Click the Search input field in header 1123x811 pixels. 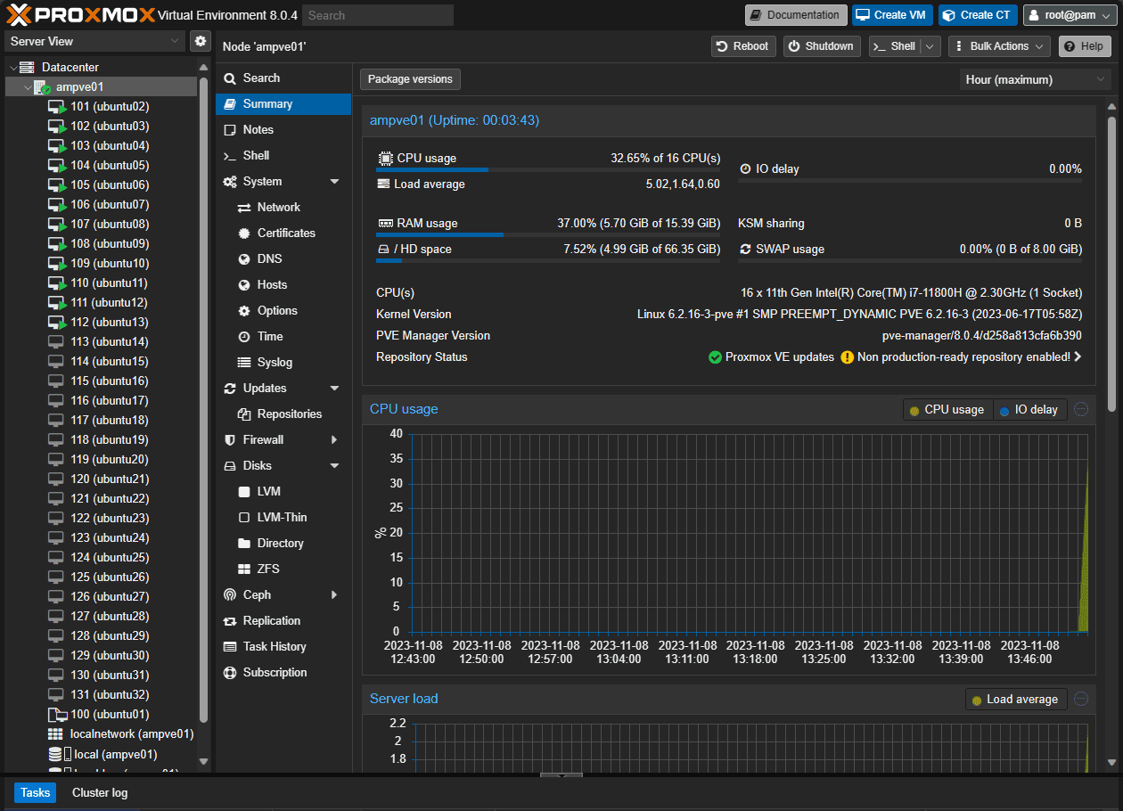(x=377, y=15)
